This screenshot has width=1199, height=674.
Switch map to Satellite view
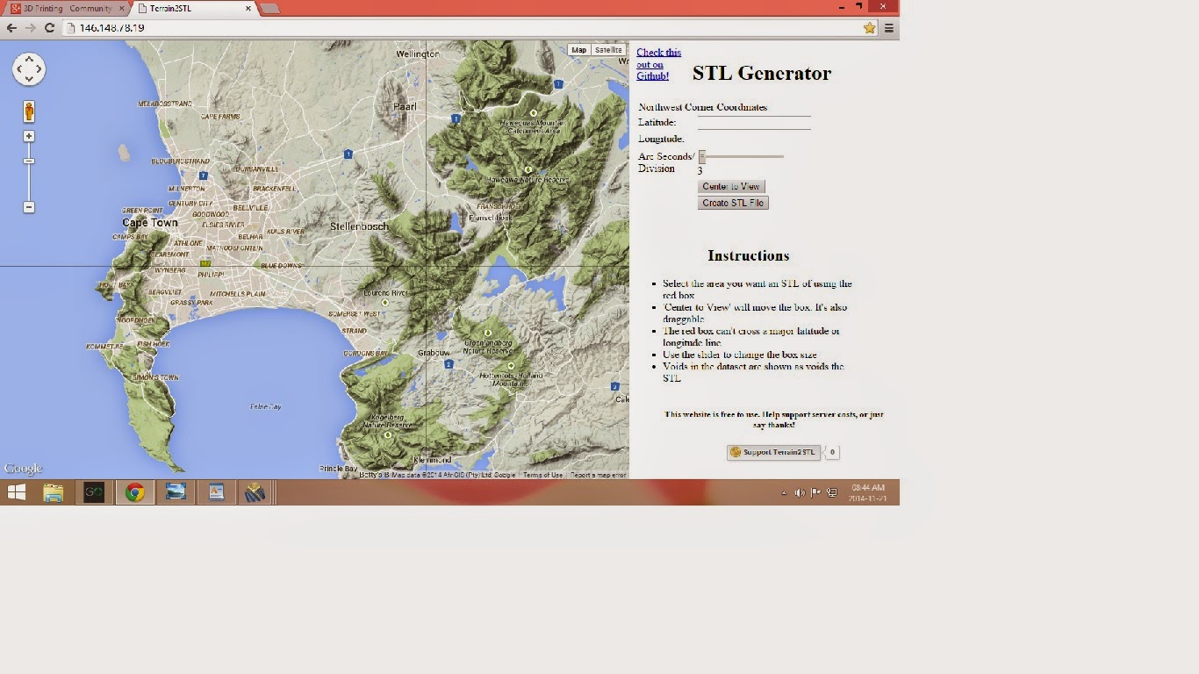tap(608, 50)
